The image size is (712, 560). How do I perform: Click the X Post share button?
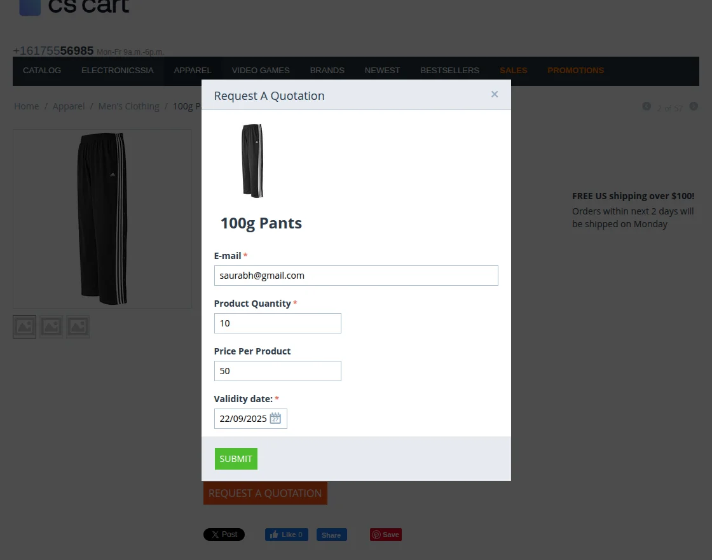(x=224, y=535)
